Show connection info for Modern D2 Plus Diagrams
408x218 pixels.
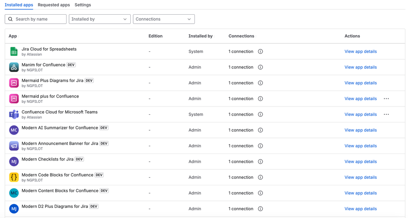coord(260,209)
